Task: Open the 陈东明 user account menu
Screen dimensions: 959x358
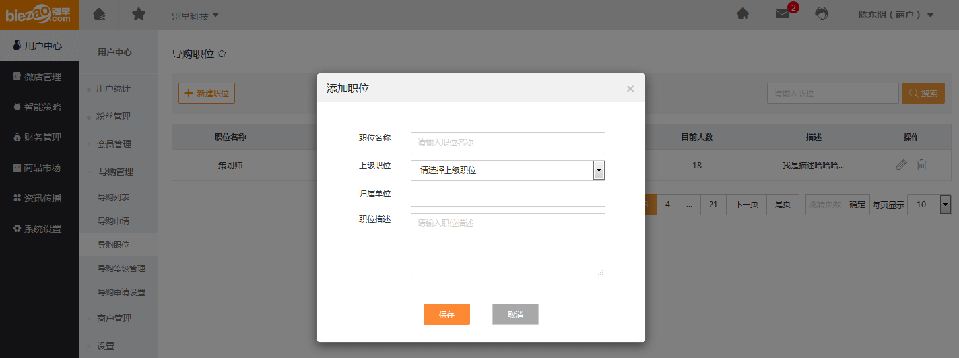Action: [x=896, y=15]
